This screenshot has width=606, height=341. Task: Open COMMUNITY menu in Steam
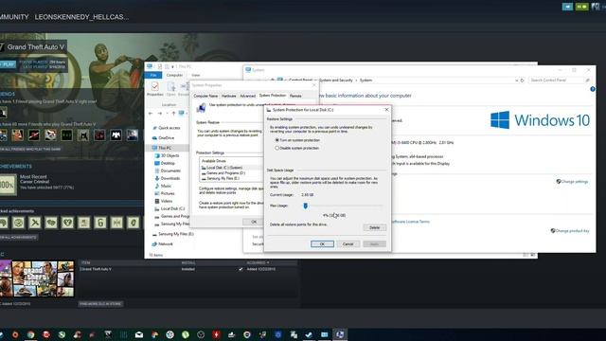coord(14,17)
